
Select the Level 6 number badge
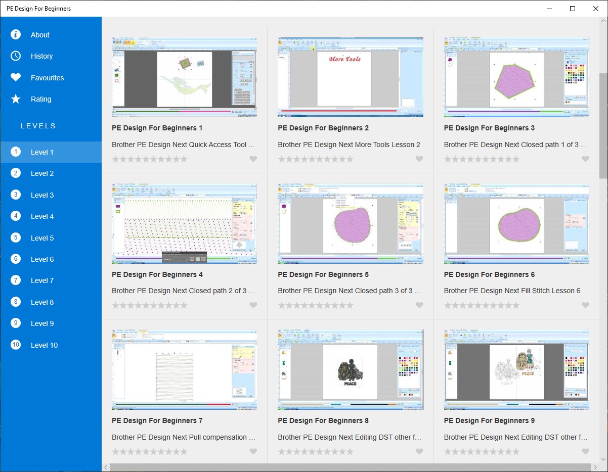tap(16, 259)
